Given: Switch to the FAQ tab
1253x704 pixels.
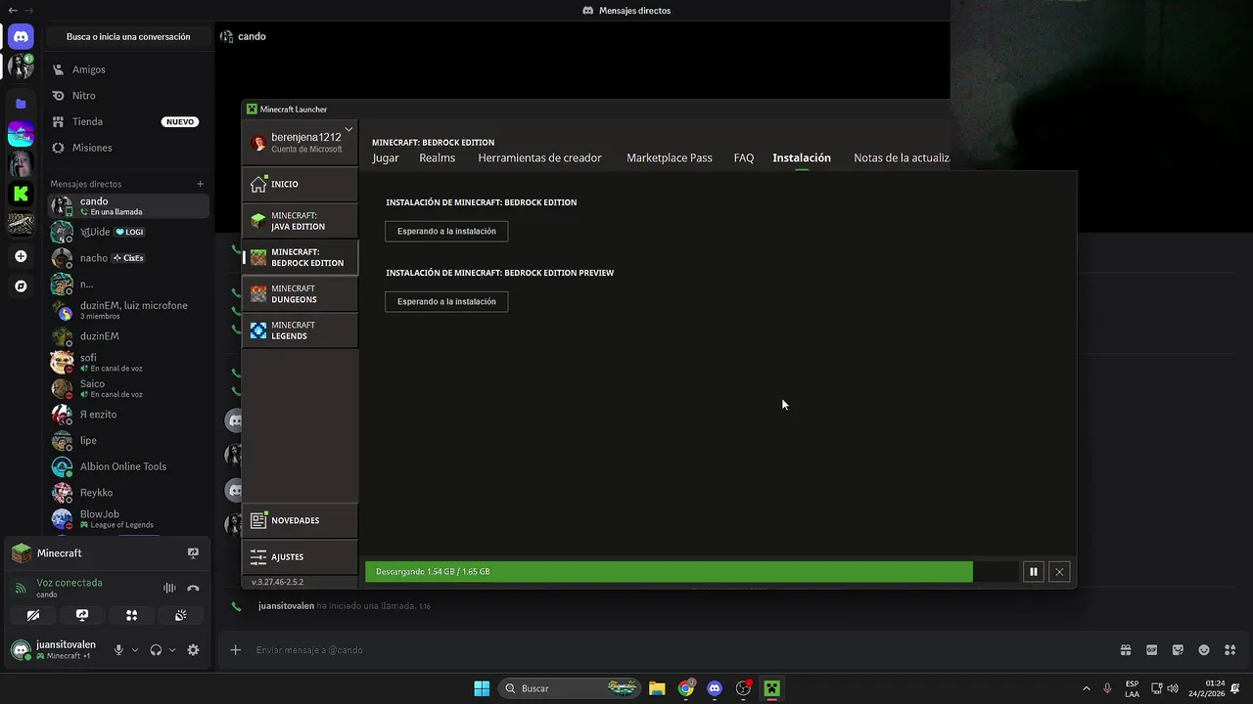Looking at the screenshot, I should coord(744,157).
